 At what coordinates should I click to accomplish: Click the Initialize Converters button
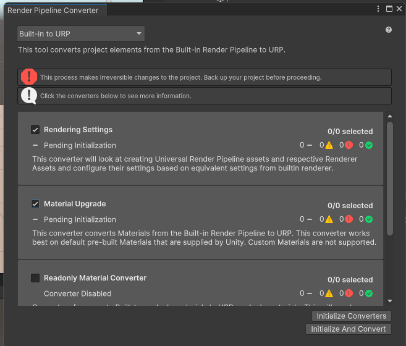point(352,316)
